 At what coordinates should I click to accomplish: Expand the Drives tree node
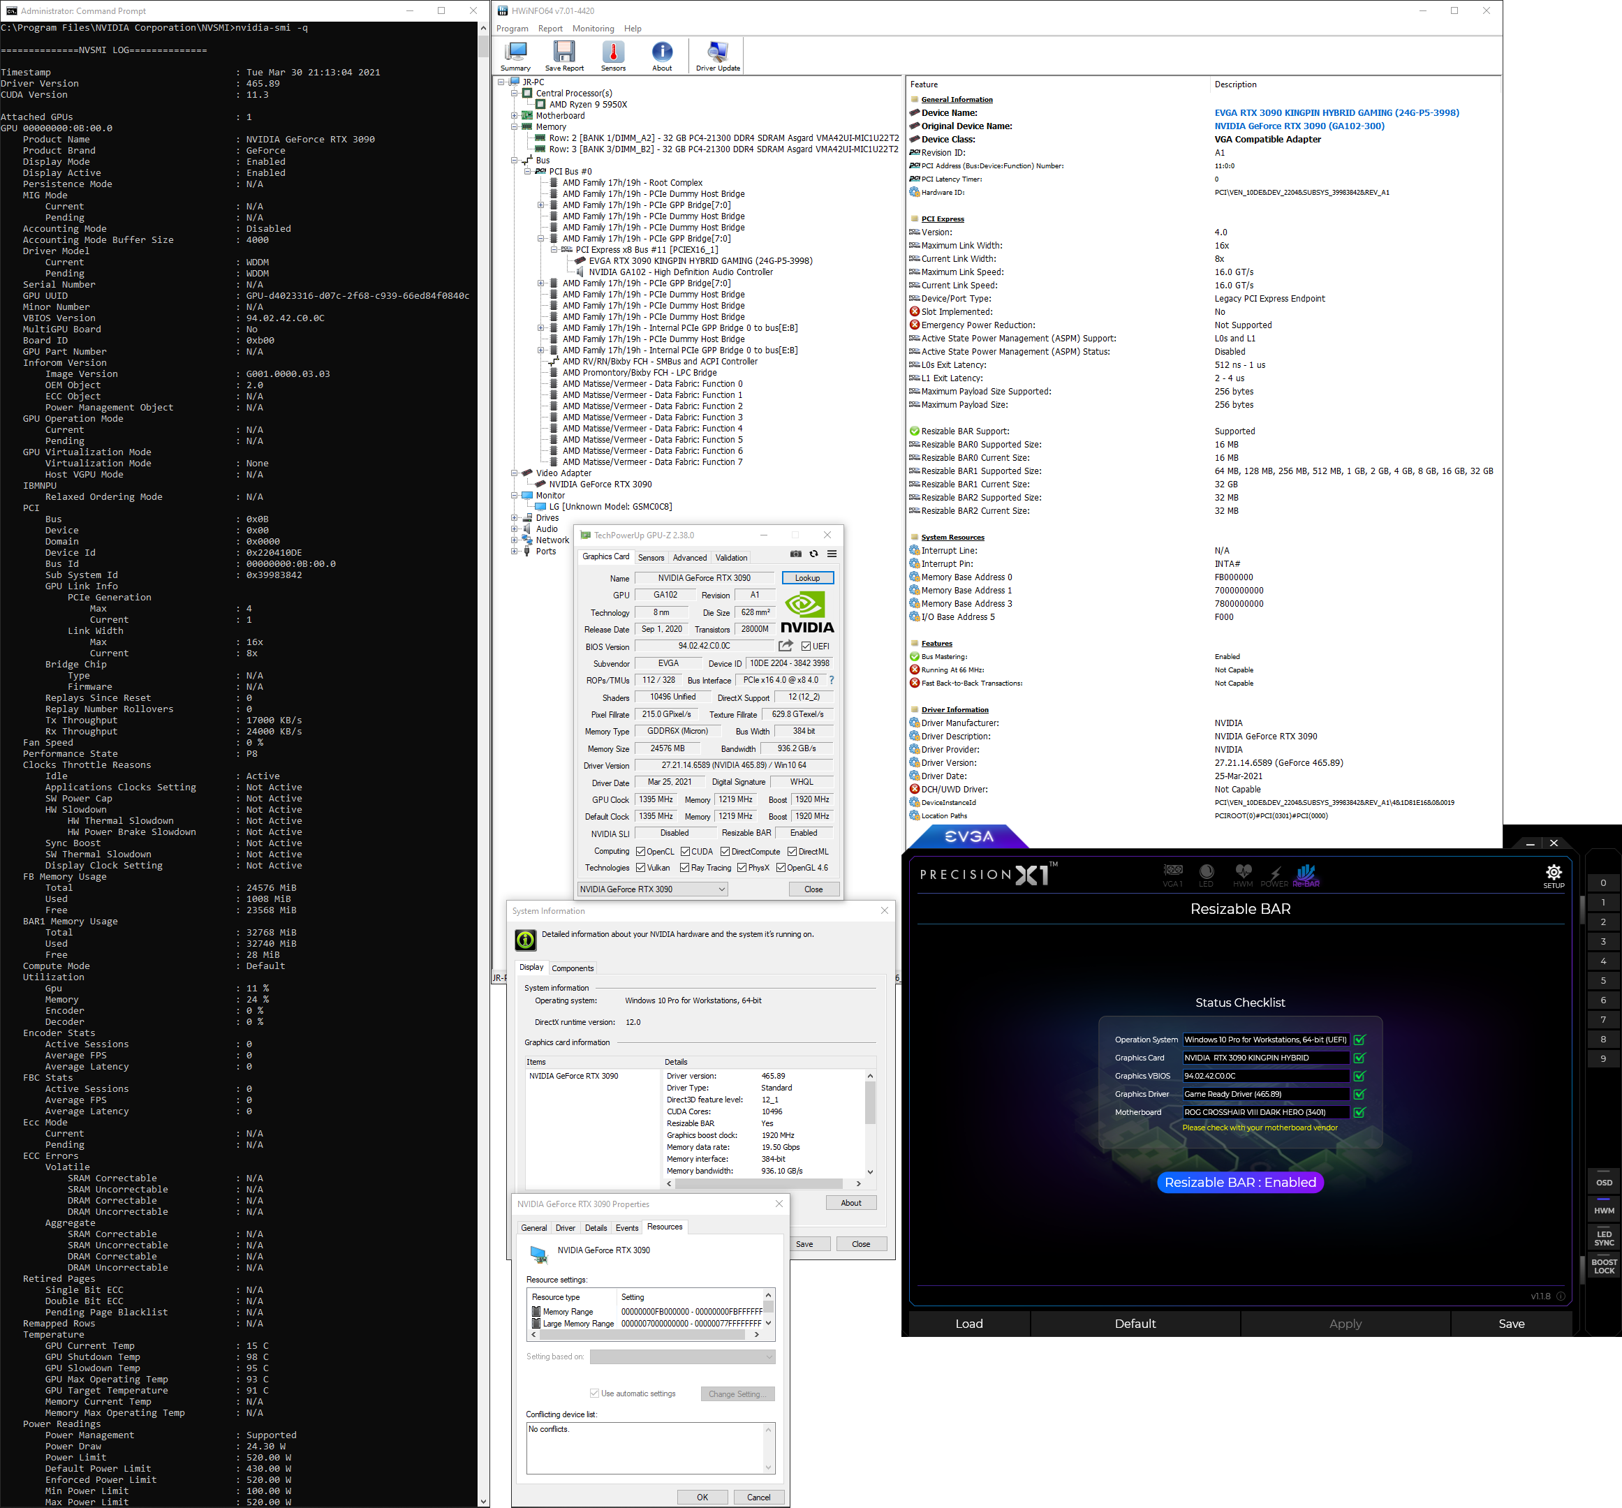point(515,518)
